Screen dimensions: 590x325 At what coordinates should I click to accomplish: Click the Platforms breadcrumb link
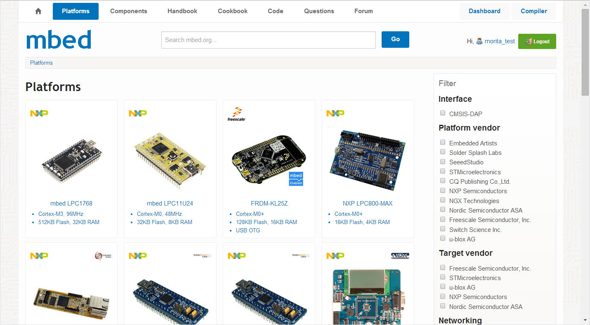(41, 63)
